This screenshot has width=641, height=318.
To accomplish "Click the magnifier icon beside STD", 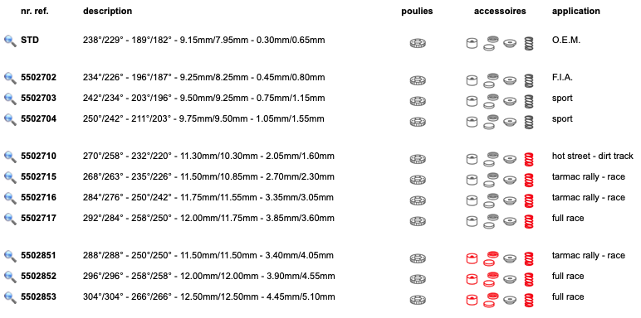I will pos(10,41).
